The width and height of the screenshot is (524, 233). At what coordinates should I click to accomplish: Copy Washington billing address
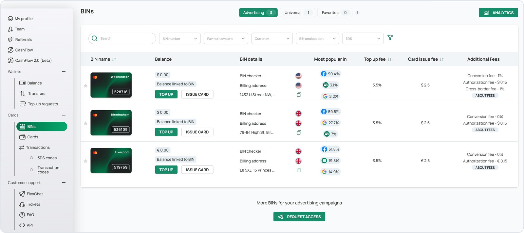299,95
